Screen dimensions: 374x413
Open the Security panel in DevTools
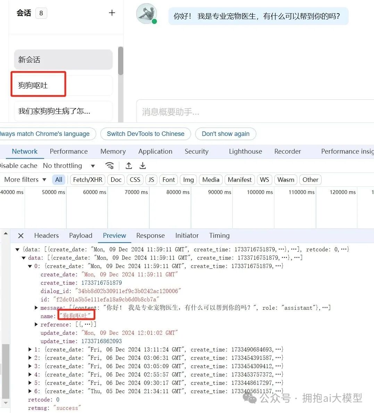(196, 152)
